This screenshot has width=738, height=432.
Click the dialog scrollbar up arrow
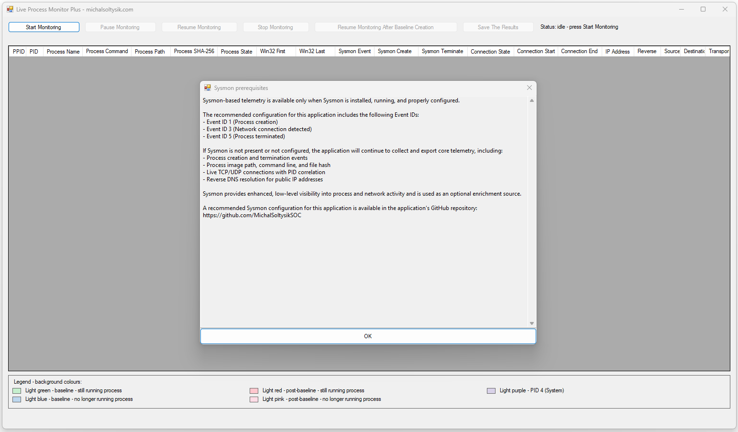[531, 100]
